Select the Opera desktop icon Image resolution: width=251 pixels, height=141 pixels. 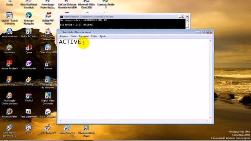(29, 49)
